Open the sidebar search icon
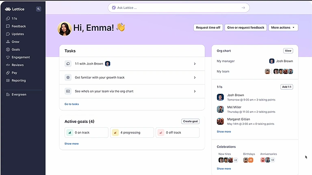This screenshot has height=175, width=312. [39, 9]
